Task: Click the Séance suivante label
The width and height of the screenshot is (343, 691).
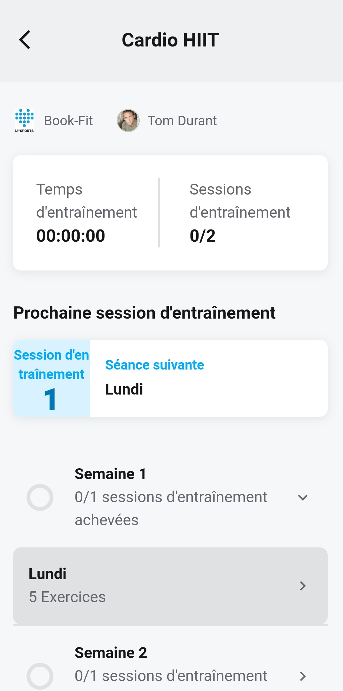Action: (x=155, y=365)
